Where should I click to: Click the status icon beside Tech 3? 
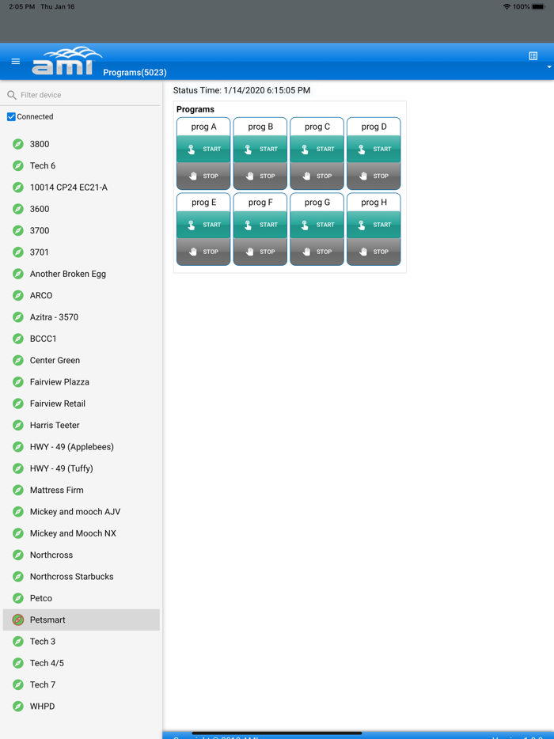(x=18, y=642)
